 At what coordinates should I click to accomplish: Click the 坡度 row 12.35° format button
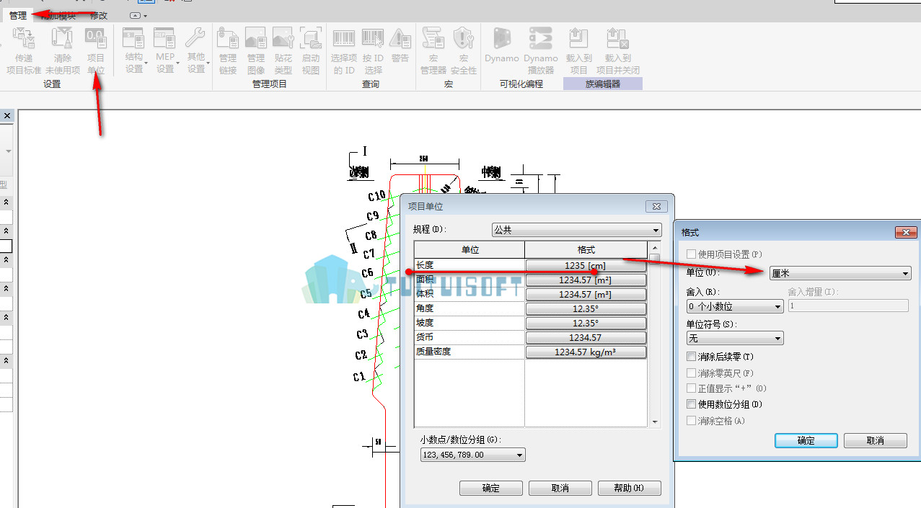pyautogui.click(x=586, y=323)
